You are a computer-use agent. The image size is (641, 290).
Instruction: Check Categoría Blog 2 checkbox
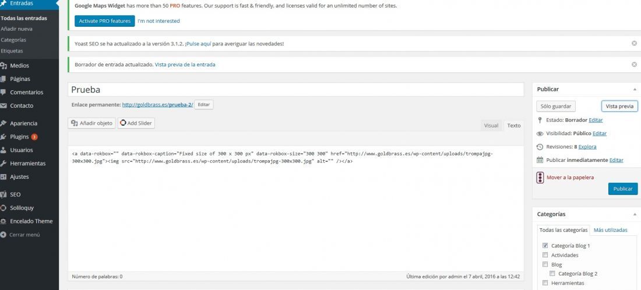[552, 274]
